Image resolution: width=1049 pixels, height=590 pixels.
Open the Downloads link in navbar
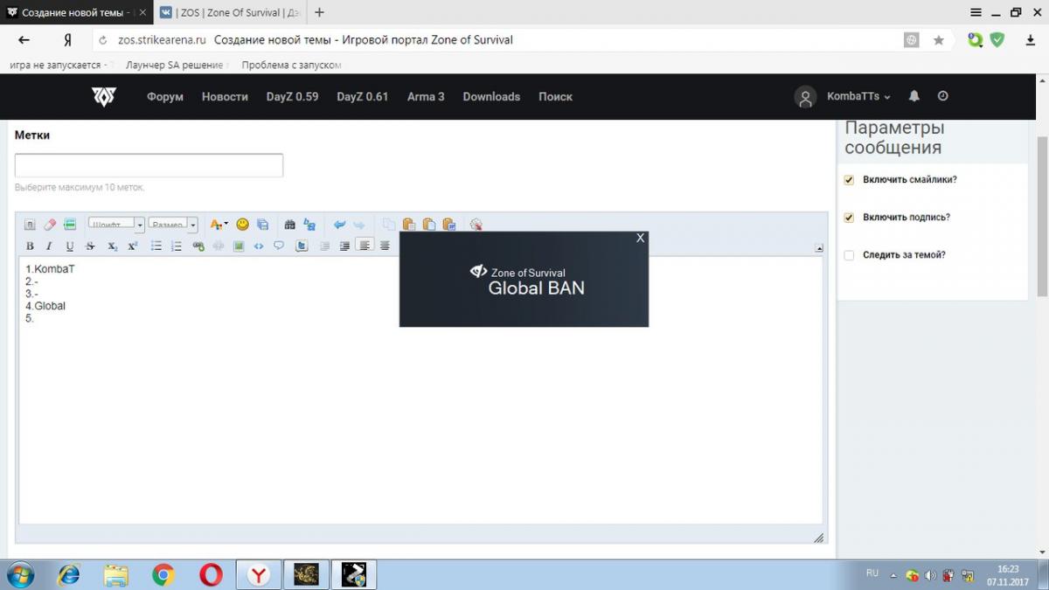pos(491,97)
